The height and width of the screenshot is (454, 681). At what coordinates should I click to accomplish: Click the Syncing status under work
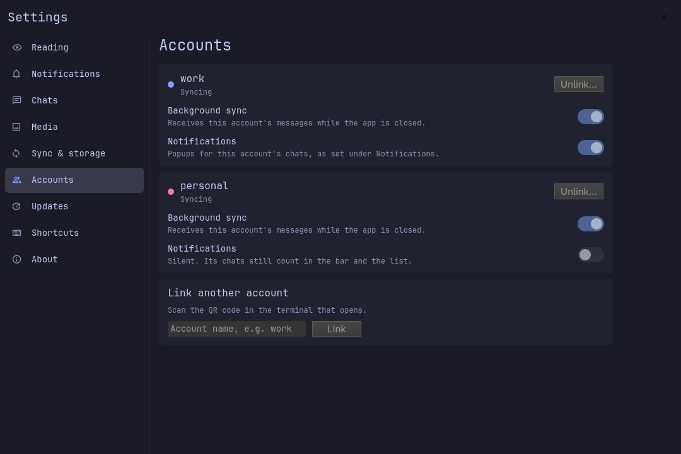coord(196,92)
